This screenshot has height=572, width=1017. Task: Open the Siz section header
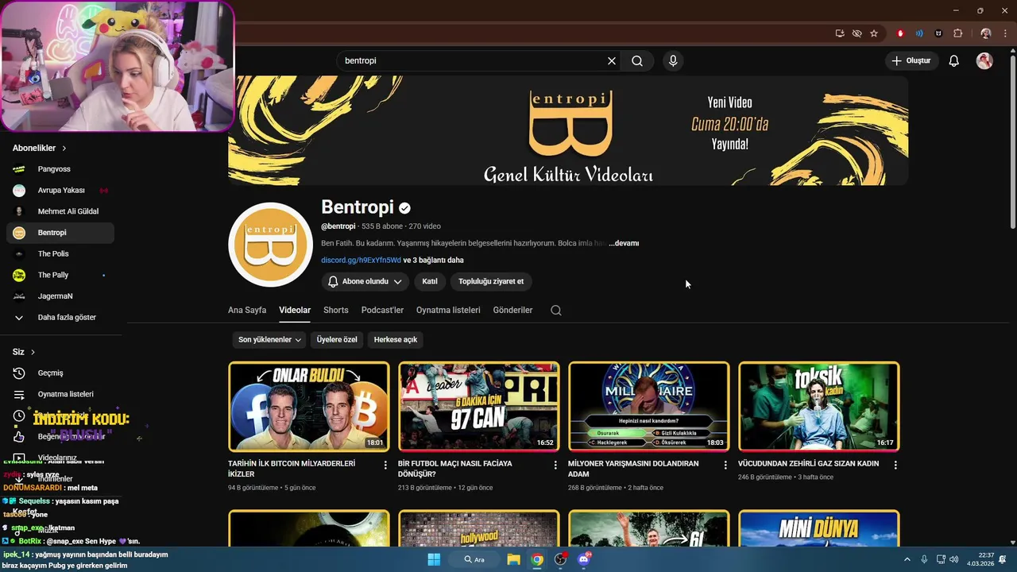[24, 352]
